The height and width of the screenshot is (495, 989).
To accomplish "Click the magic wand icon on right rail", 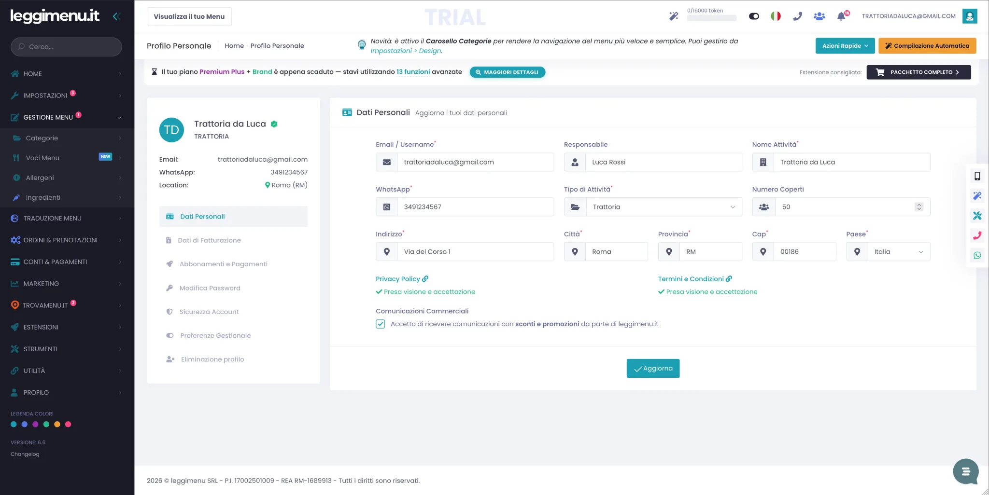I will pyautogui.click(x=977, y=196).
